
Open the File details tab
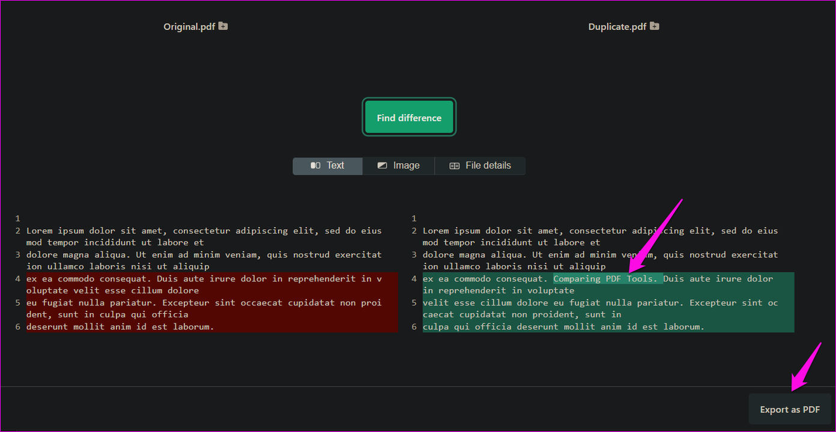point(480,166)
